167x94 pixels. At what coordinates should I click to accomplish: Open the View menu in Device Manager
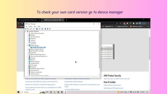point(35,26)
